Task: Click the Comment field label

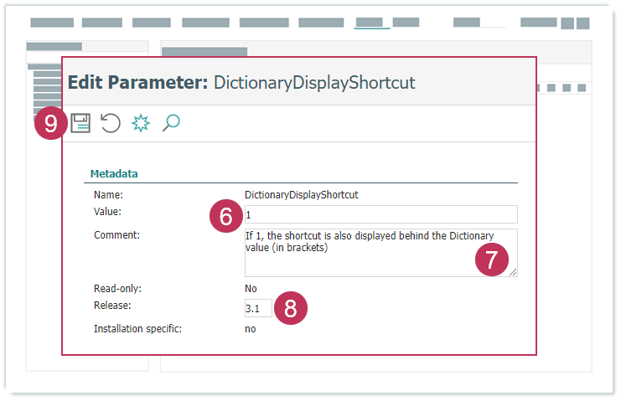Action: tap(116, 235)
